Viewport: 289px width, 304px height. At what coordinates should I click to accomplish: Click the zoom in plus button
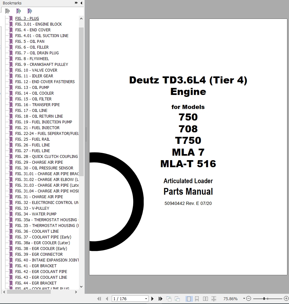286,299
